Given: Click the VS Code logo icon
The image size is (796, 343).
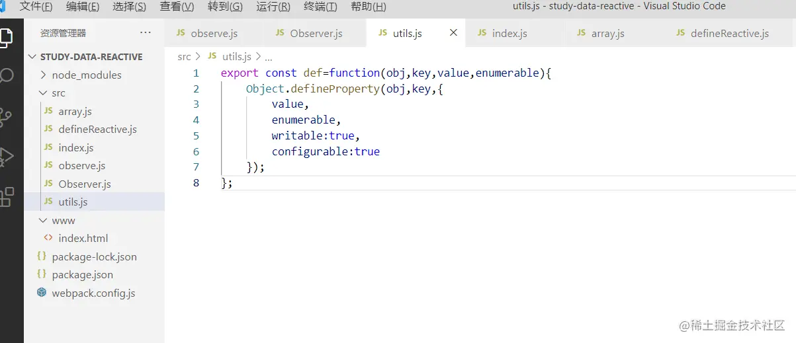Looking at the screenshot, I should click(x=3, y=7).
